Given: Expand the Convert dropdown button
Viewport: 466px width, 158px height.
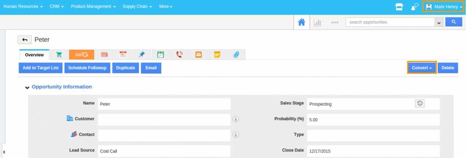Looking at the screenshot, I should 422,68.
